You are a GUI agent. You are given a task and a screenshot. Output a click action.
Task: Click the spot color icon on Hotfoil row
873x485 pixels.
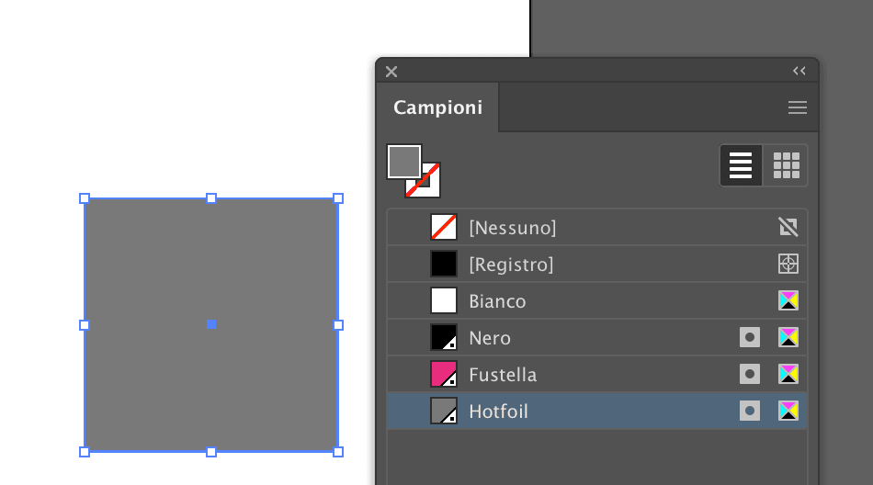[750, 412]
